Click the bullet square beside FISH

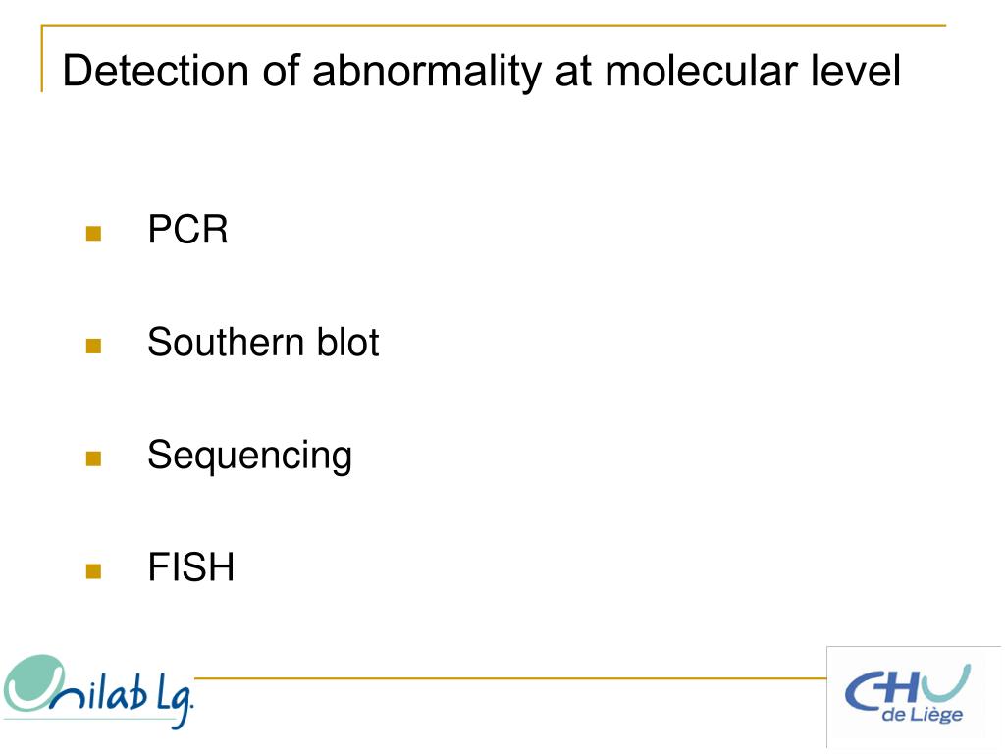(x=93, y=570)
